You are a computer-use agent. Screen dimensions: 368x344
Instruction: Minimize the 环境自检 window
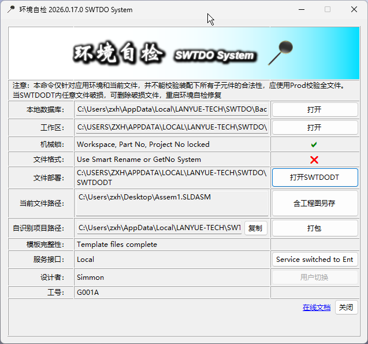click(x=300, y=10)
